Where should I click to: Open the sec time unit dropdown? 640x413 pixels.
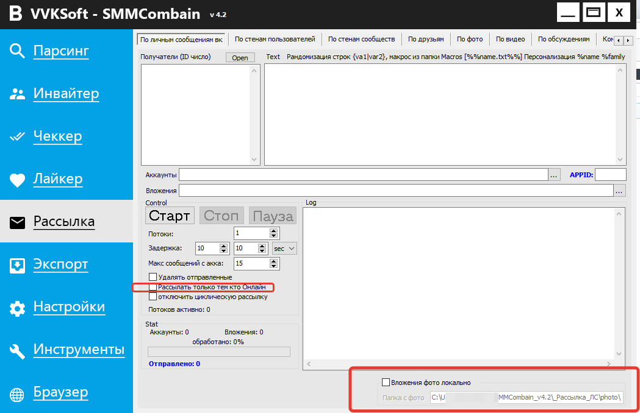283,248
